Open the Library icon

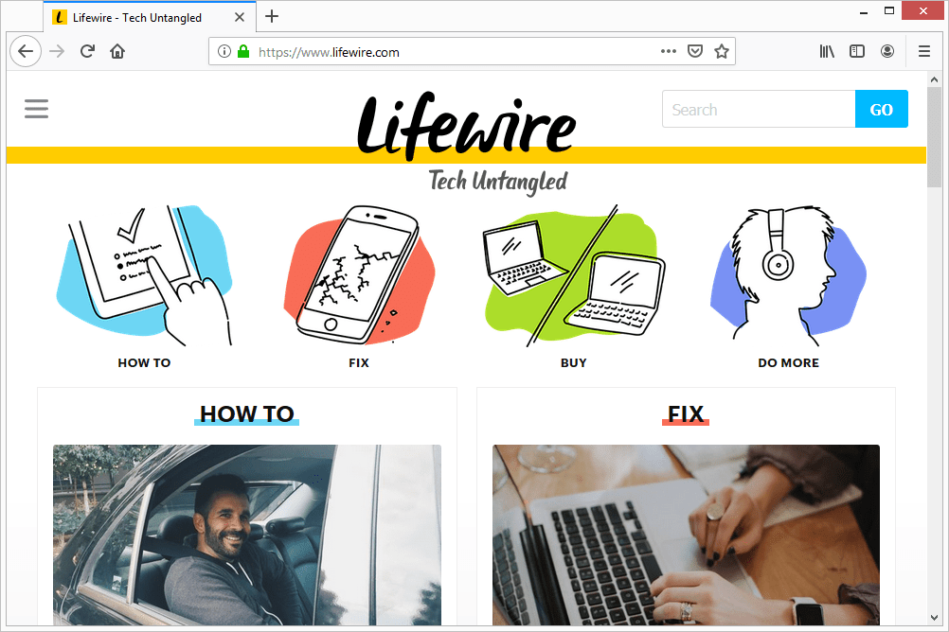(x=827, y=51)
